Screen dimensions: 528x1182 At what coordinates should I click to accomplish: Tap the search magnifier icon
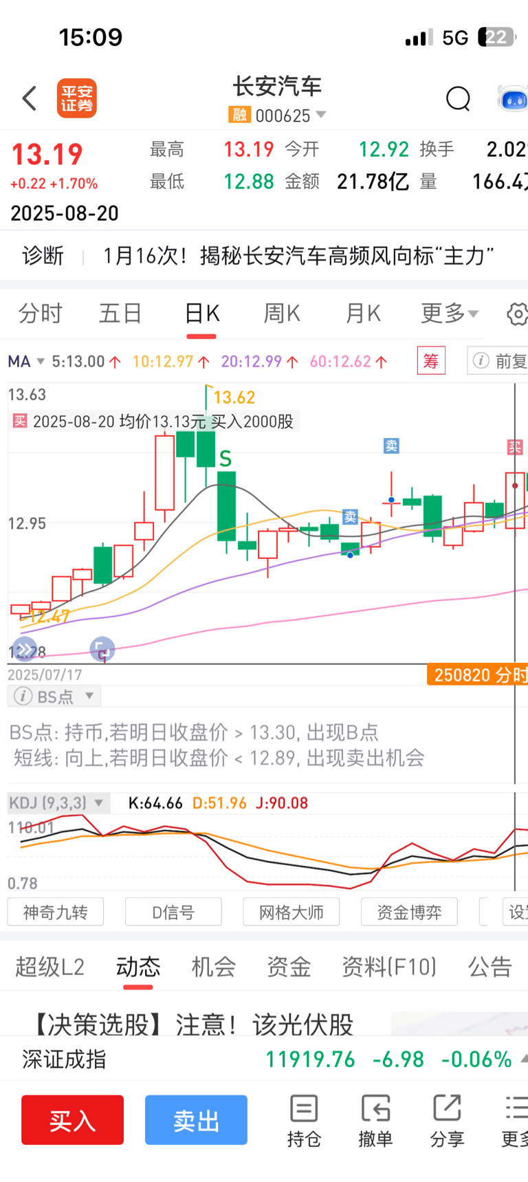(458, 99)
